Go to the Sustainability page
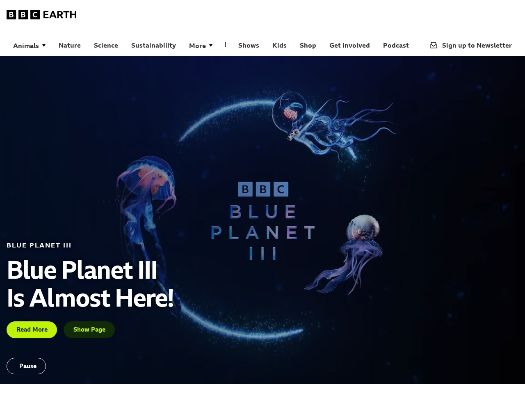Screen dimensions: 525x394 [x=153, y=45]
